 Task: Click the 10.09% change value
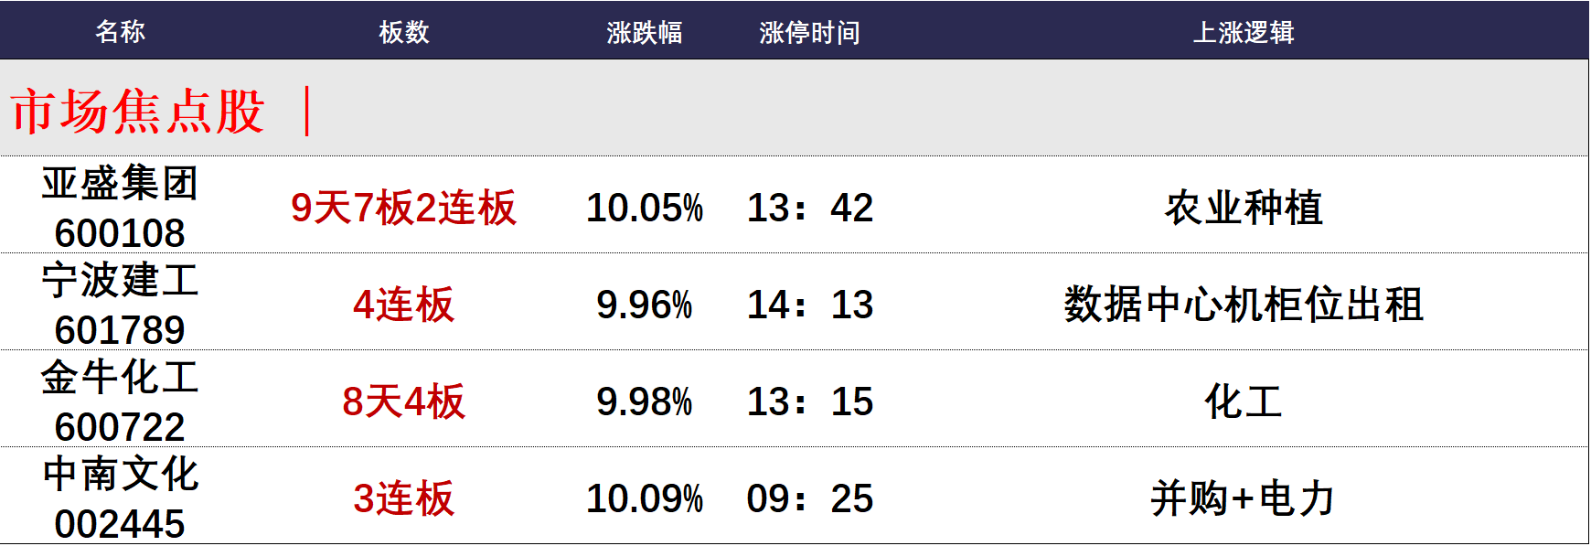pos(644,498)
